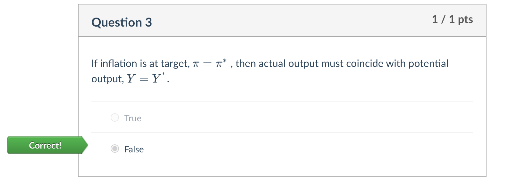Click the green Correct! badge
This screenshot has width=508, height=194.
[45, 145]
